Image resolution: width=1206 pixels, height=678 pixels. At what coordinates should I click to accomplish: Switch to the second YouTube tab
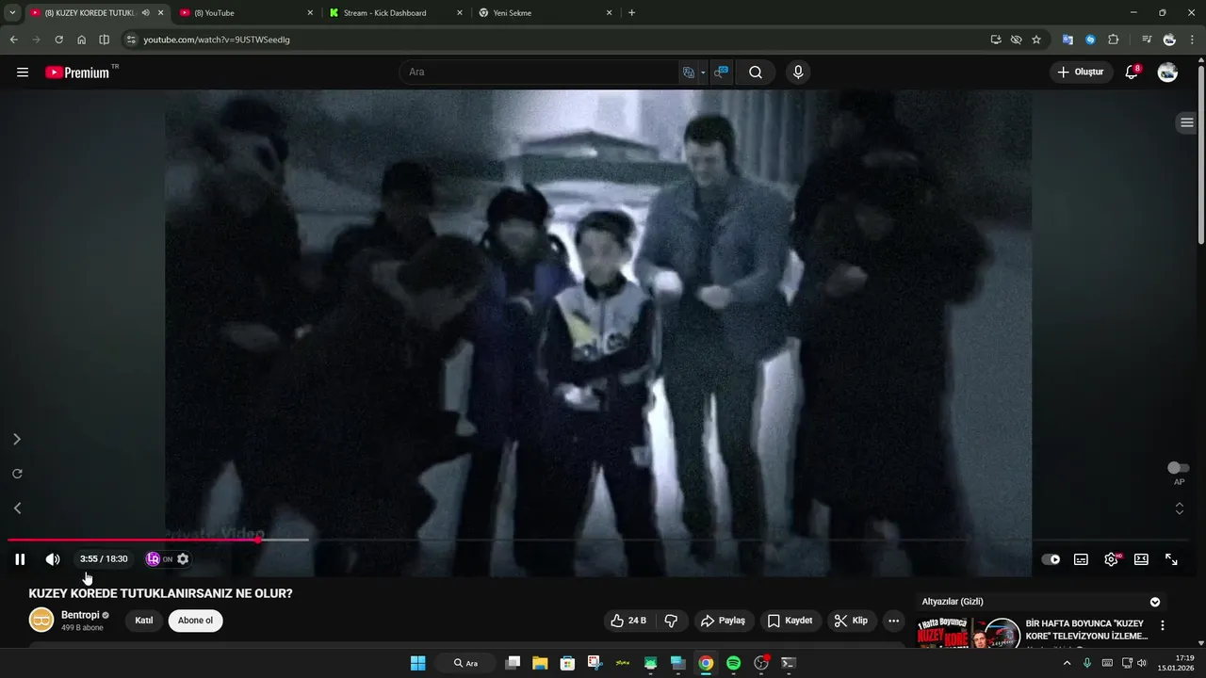pos(248,13)
